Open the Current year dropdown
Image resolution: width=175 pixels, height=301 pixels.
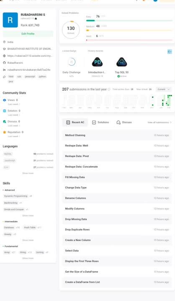[163, 89]
